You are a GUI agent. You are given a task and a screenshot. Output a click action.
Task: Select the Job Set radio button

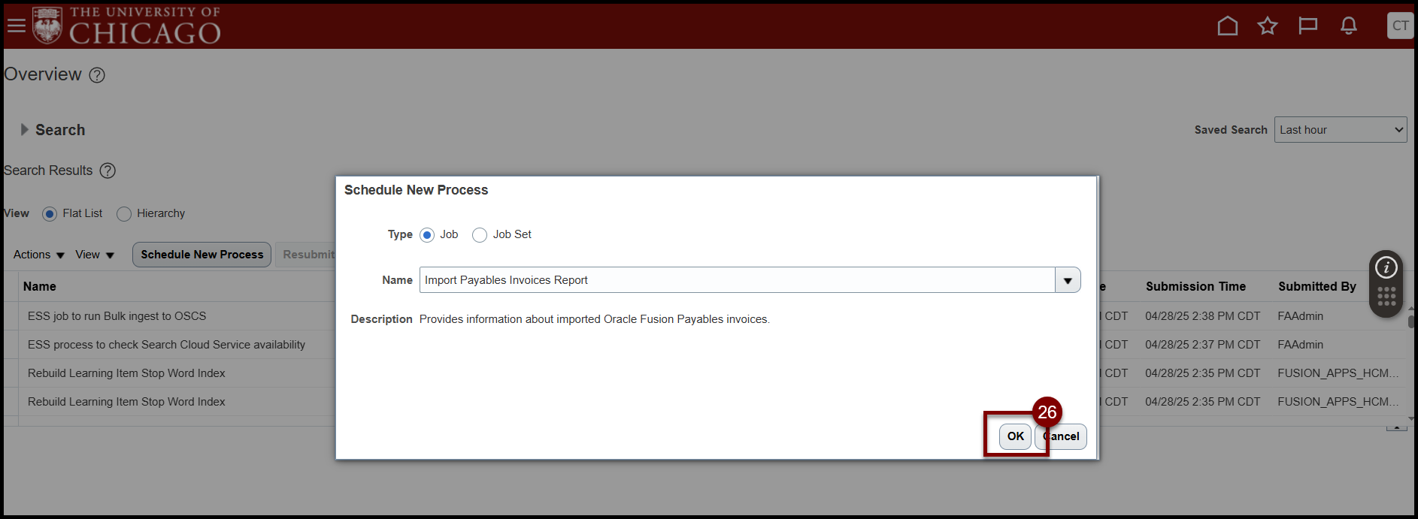tap(480, 235)
